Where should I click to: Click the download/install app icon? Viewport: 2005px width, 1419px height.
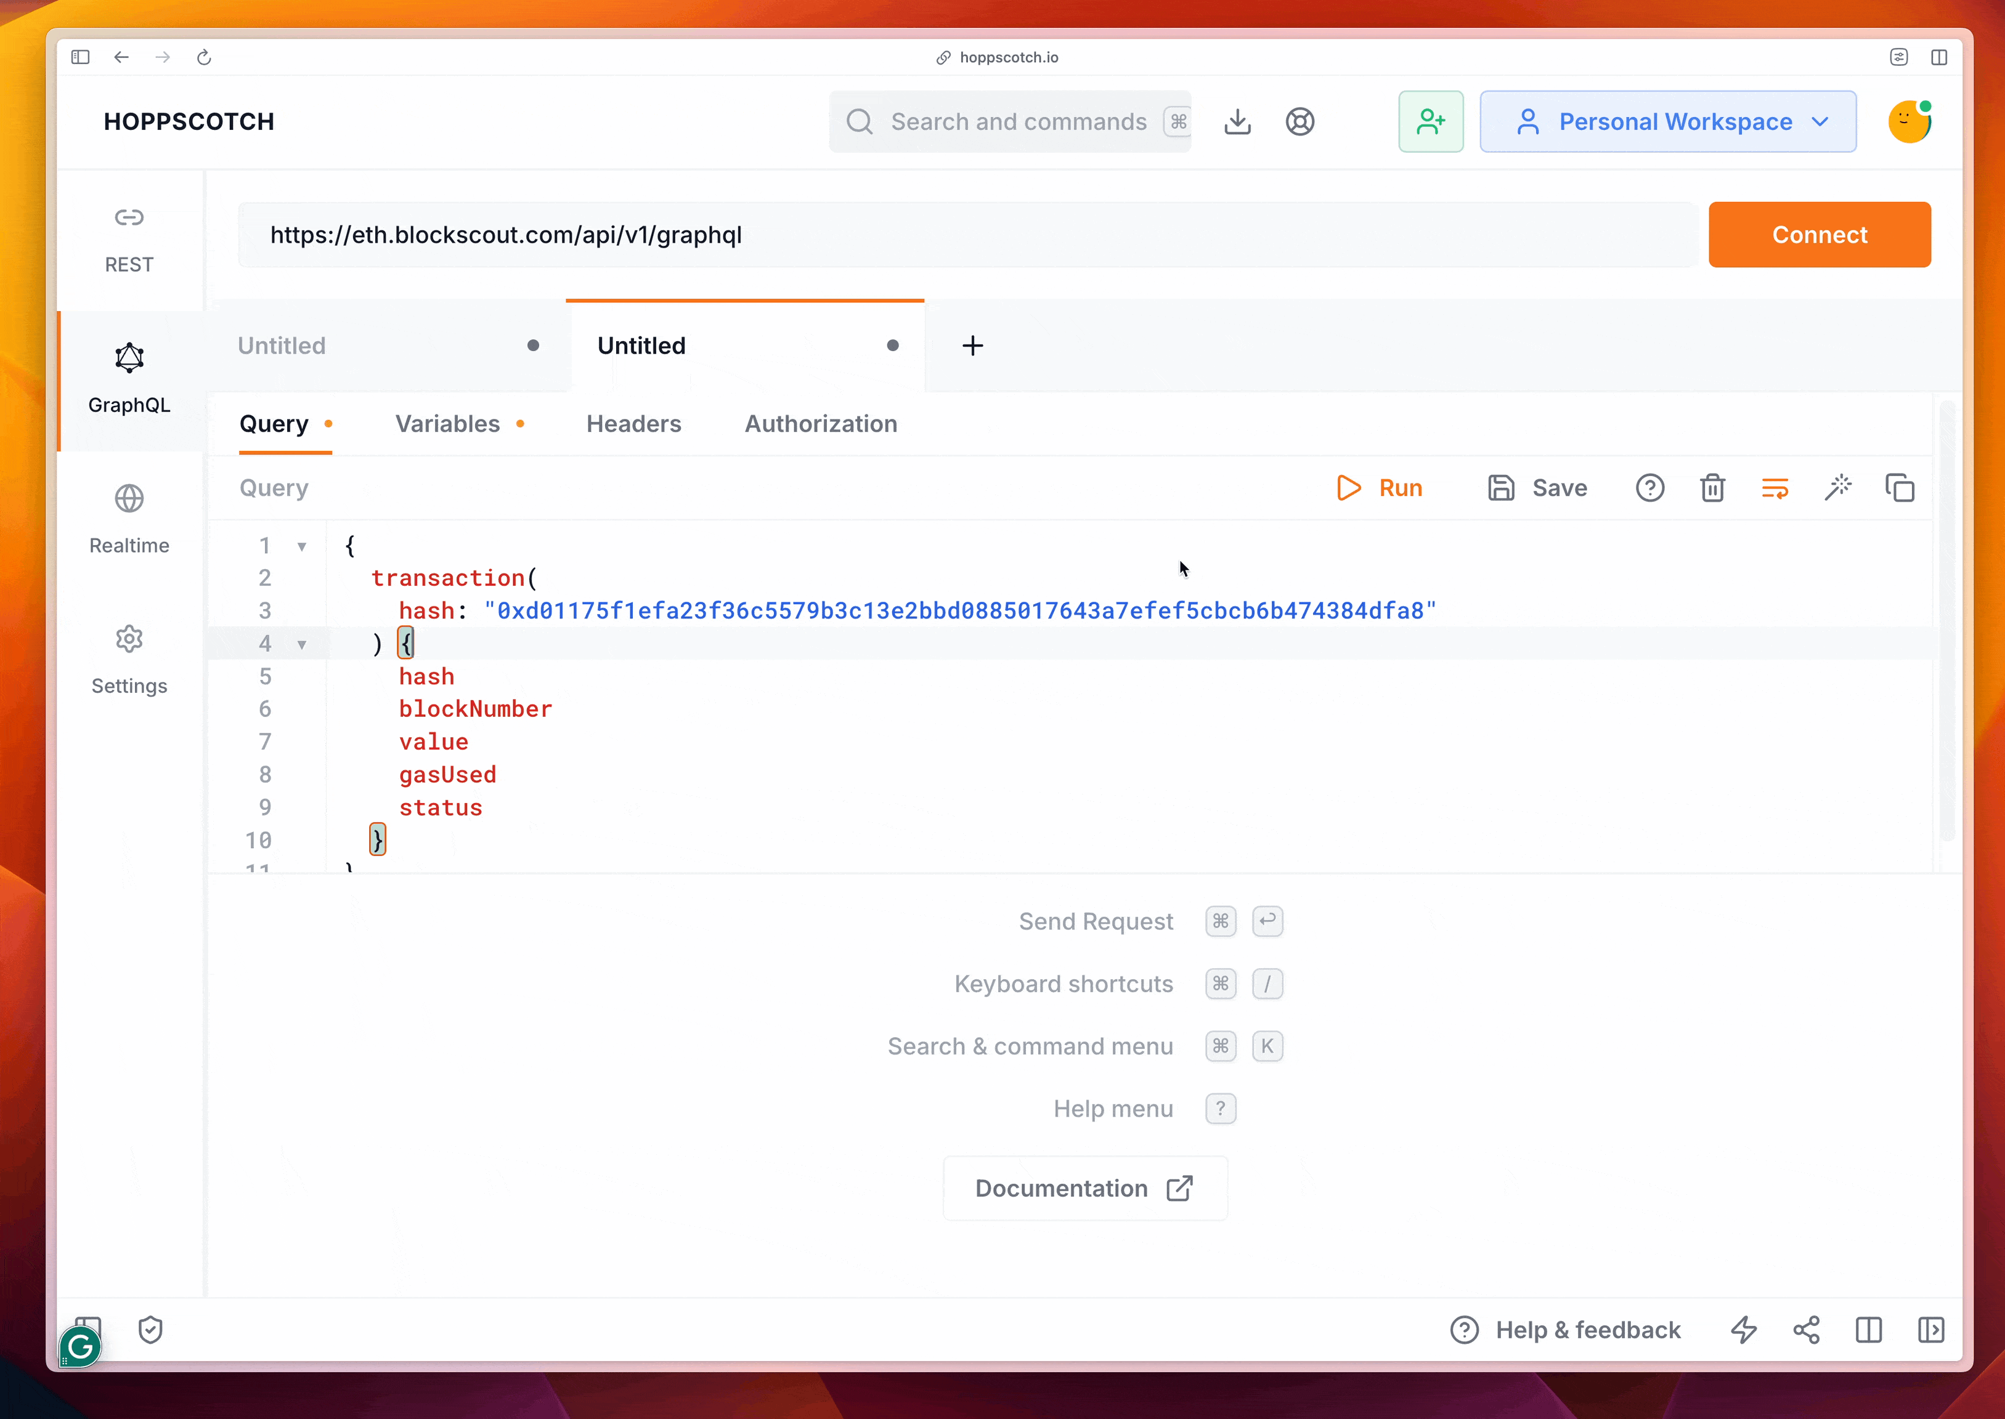pyautogui.click(x=1237, y=121)
